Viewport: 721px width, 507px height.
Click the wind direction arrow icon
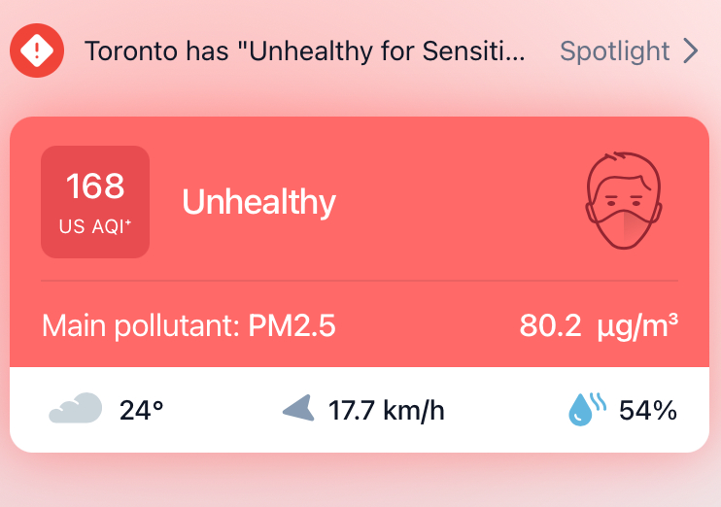pos(298,409)
